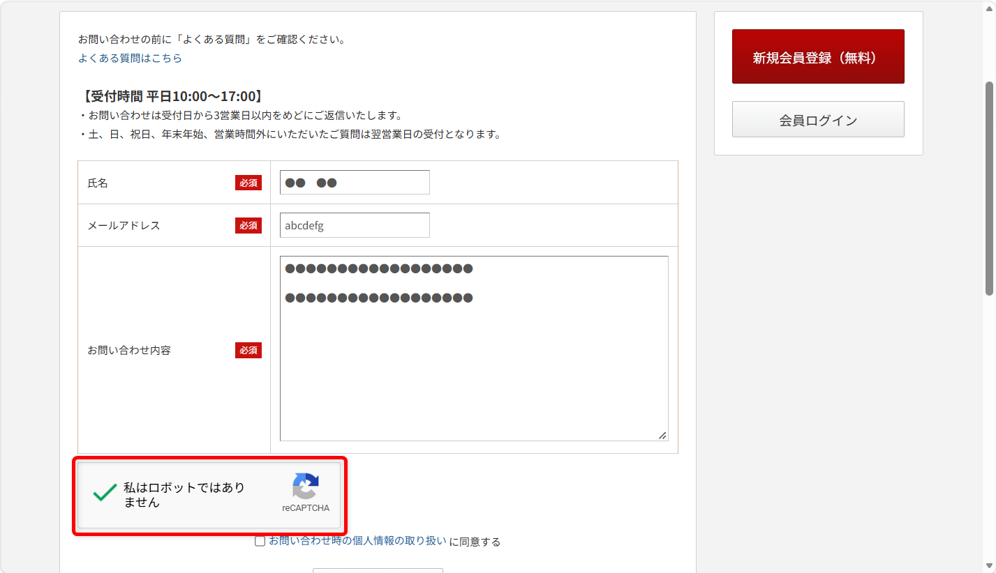This screenshot has height=573, width=996.
Task: Click the scrollbar down arrow
Action: coord(989,565)
